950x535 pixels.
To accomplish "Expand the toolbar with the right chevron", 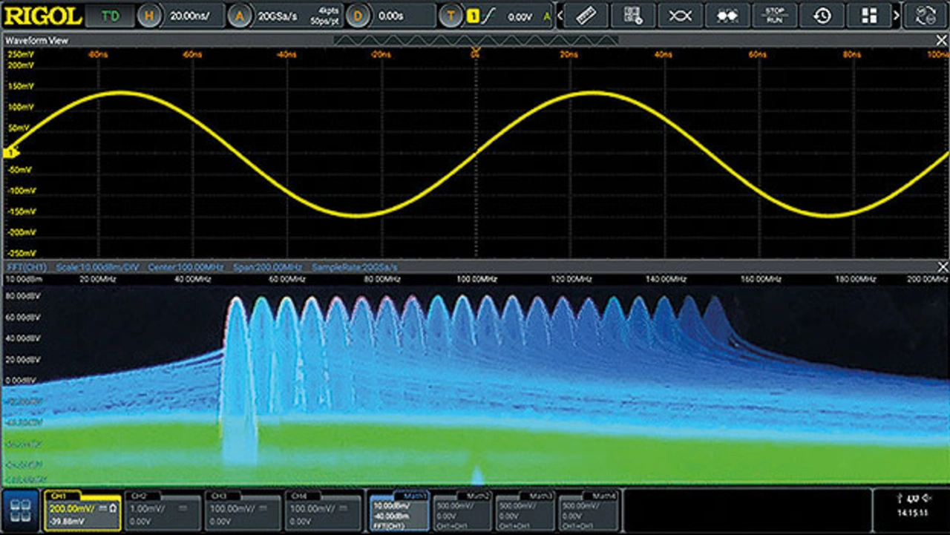I will coord(897,16).
